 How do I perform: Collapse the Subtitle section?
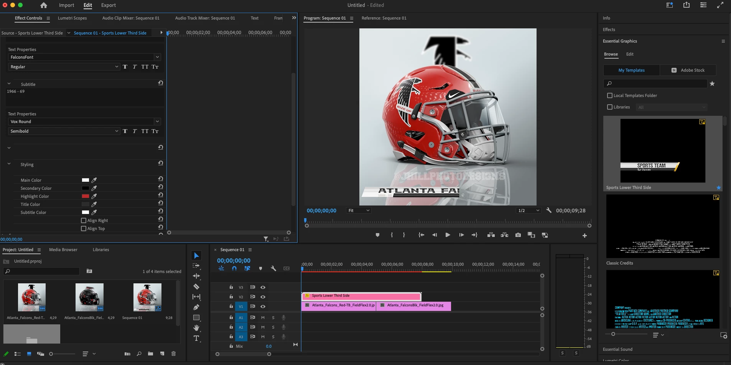(9, 84)
